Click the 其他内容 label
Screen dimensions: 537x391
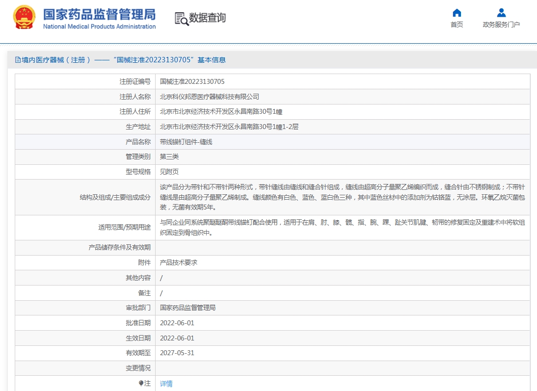click(x=138, y=278)
